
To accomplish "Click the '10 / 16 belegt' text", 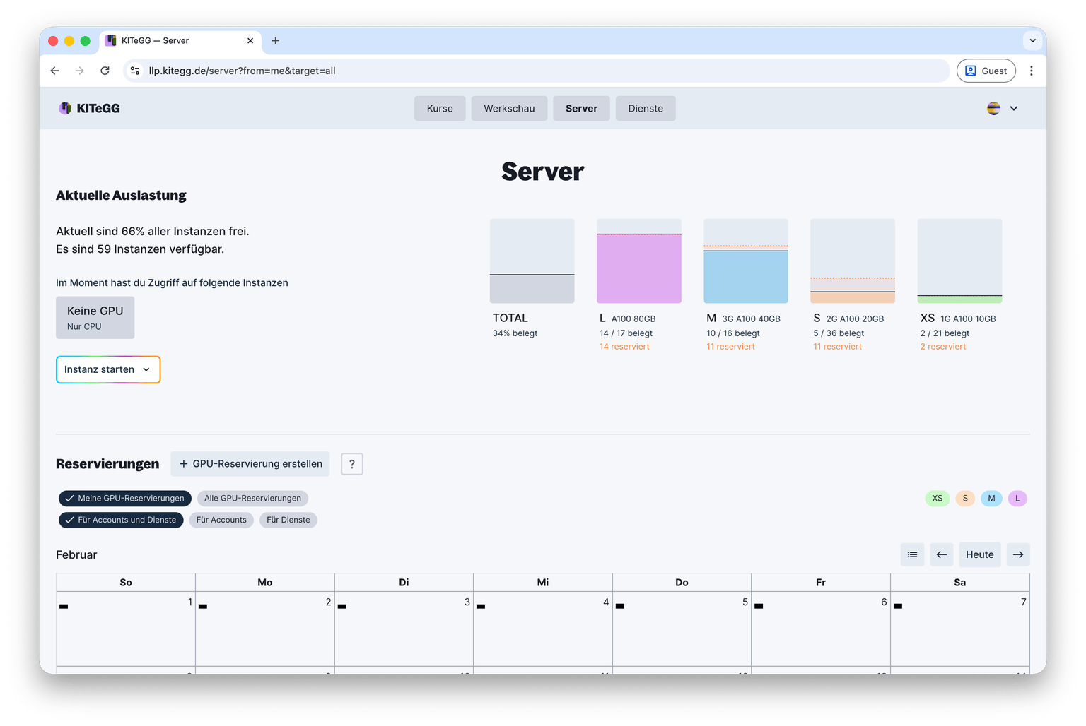I will 733,333.
